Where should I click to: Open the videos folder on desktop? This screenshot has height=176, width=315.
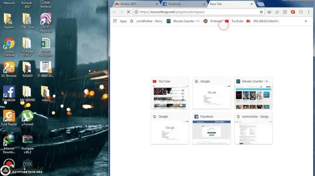pos(46,93)
